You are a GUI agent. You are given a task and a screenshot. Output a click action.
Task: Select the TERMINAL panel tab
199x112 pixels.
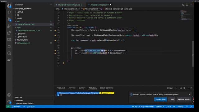click(x=93, y=88)
